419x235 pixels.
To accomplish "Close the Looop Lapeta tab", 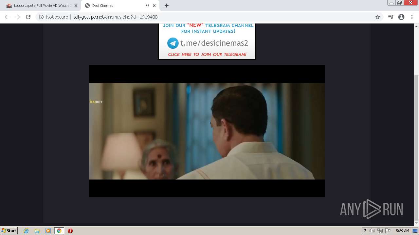I will tap(76, 6).
